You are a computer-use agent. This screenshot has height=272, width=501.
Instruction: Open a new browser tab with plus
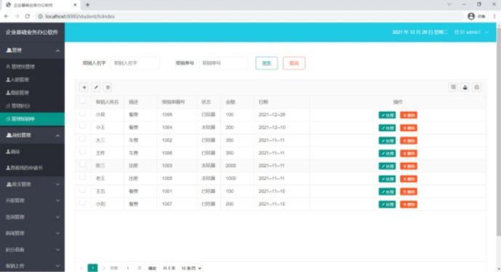pyautogui.click(x=87, y=5)
